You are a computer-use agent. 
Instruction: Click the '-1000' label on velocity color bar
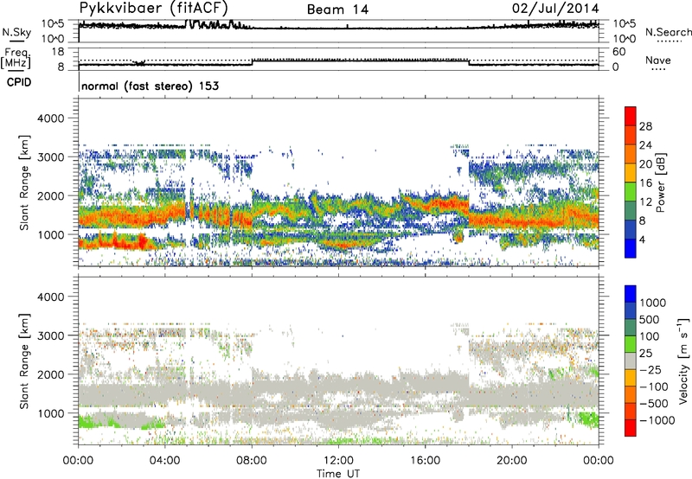(x=657, y=420)
